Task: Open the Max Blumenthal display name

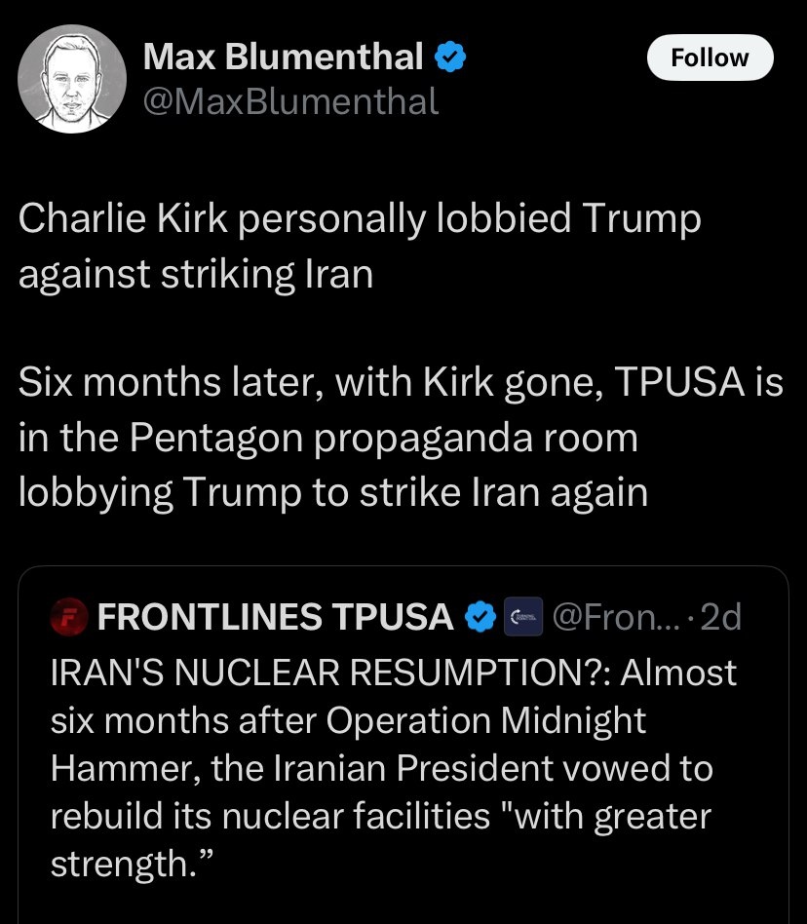Action: [x=283, y=58]
